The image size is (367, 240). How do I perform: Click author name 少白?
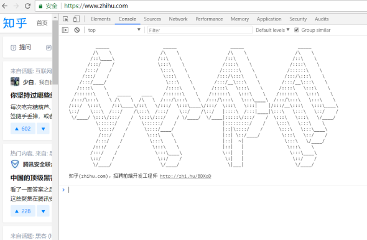[x=28, y=82]
